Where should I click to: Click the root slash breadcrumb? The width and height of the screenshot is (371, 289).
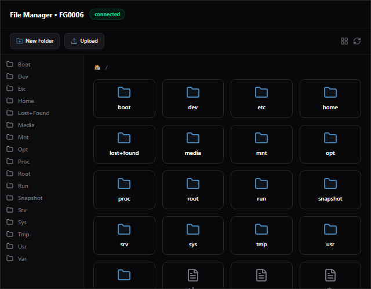point(107,68)
